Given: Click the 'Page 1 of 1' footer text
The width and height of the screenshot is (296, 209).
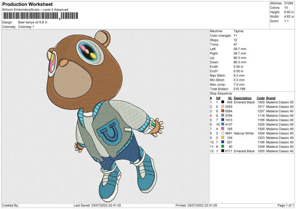Looking at the screenshot, I should coord(286,206).
